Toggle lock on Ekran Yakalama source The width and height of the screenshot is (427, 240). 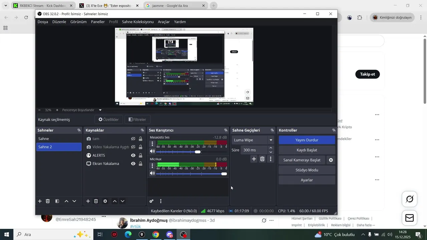(140, 164)
